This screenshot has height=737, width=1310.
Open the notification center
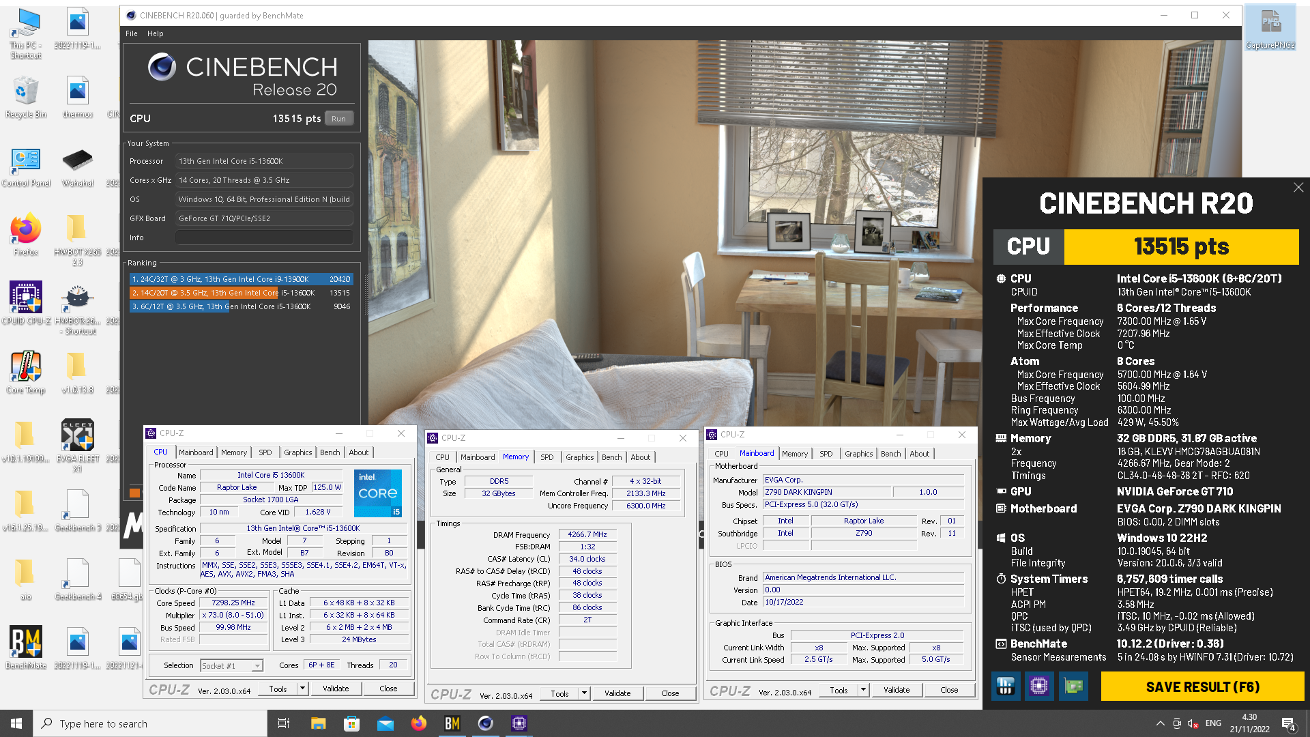pos(1289,724)
